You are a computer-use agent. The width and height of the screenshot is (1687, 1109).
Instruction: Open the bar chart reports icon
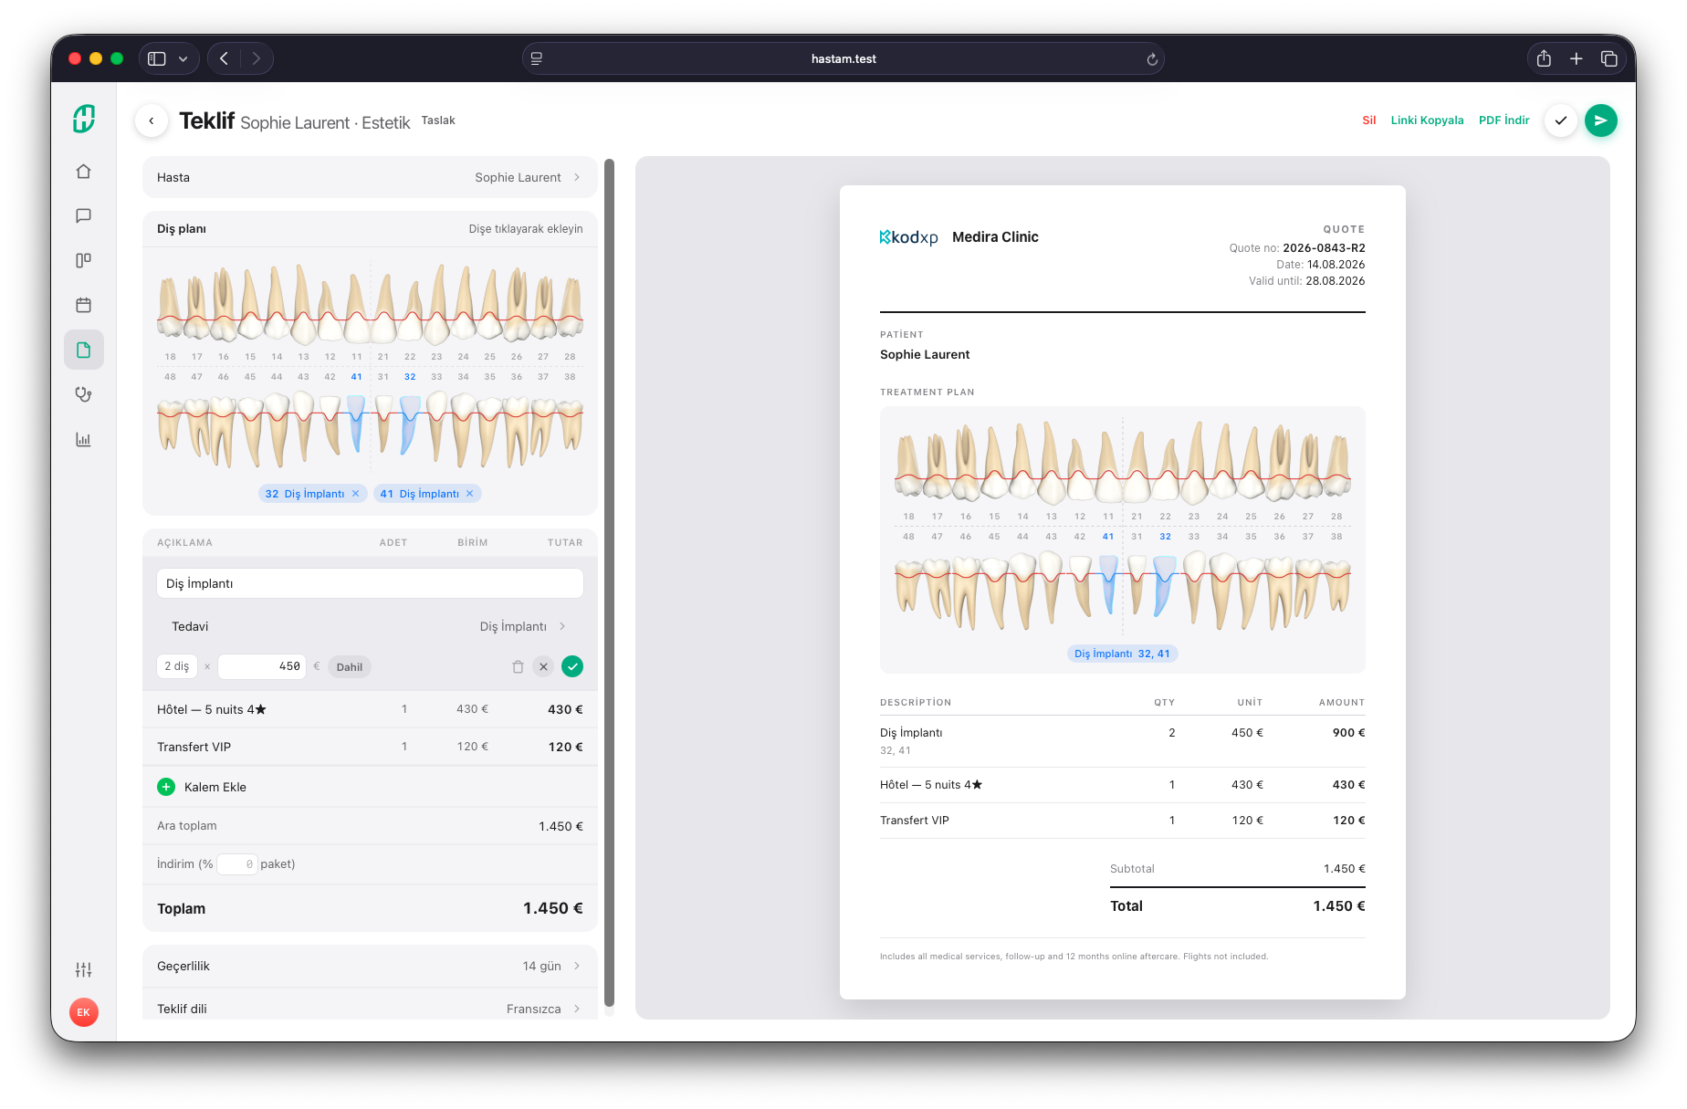coord(83,439)
